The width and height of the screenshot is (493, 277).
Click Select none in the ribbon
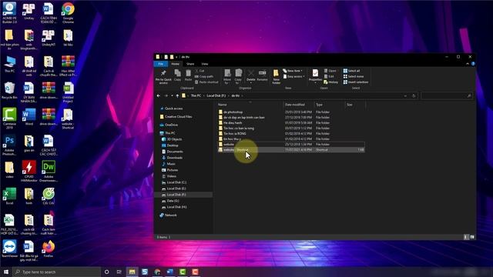(354, 77)
